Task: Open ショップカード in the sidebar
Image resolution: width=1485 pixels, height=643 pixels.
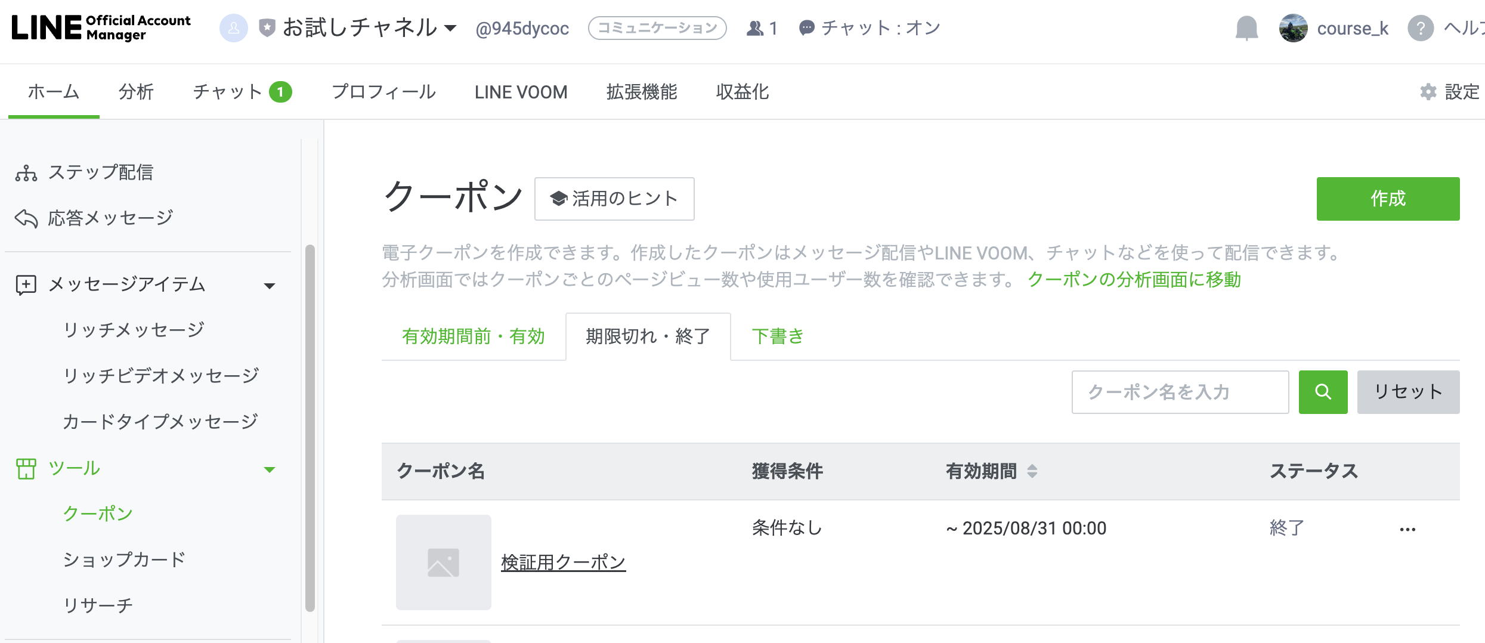Action: tap(125, 559)
